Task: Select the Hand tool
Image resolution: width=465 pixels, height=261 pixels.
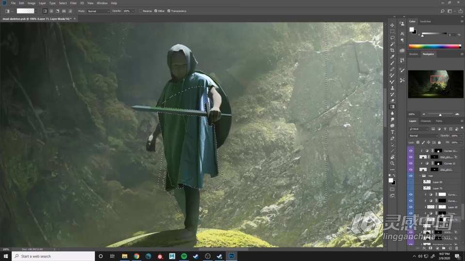Action: point(392,157)
